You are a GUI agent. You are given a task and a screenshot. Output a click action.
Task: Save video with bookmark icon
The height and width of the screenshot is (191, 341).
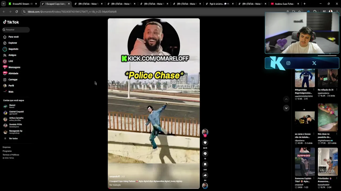point(205,164)
